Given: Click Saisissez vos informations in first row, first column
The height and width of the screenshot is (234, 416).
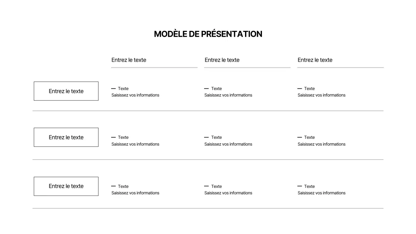Looking at the screenshot, I should [135, 95].
